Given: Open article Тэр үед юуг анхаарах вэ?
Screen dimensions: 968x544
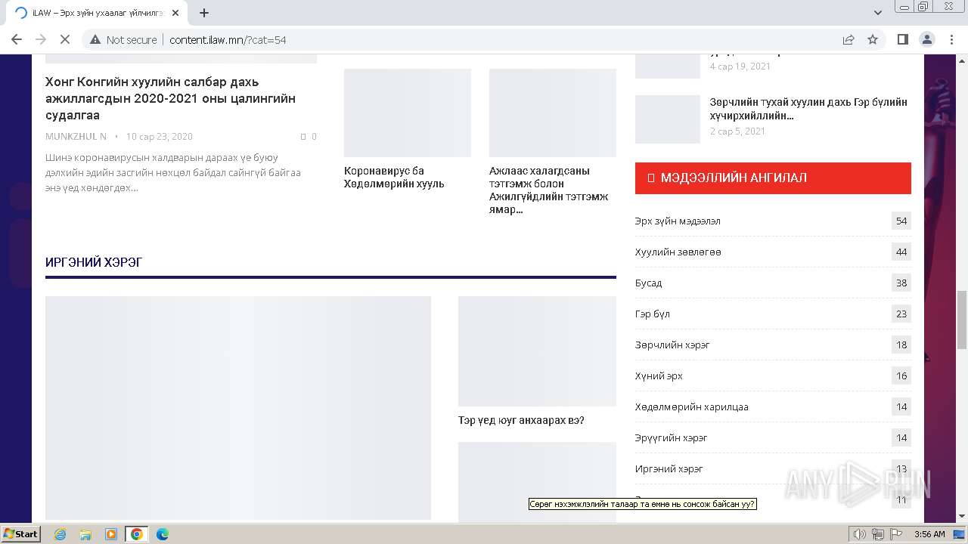Looking at the screenshot, I should click(x=521, y=420).
